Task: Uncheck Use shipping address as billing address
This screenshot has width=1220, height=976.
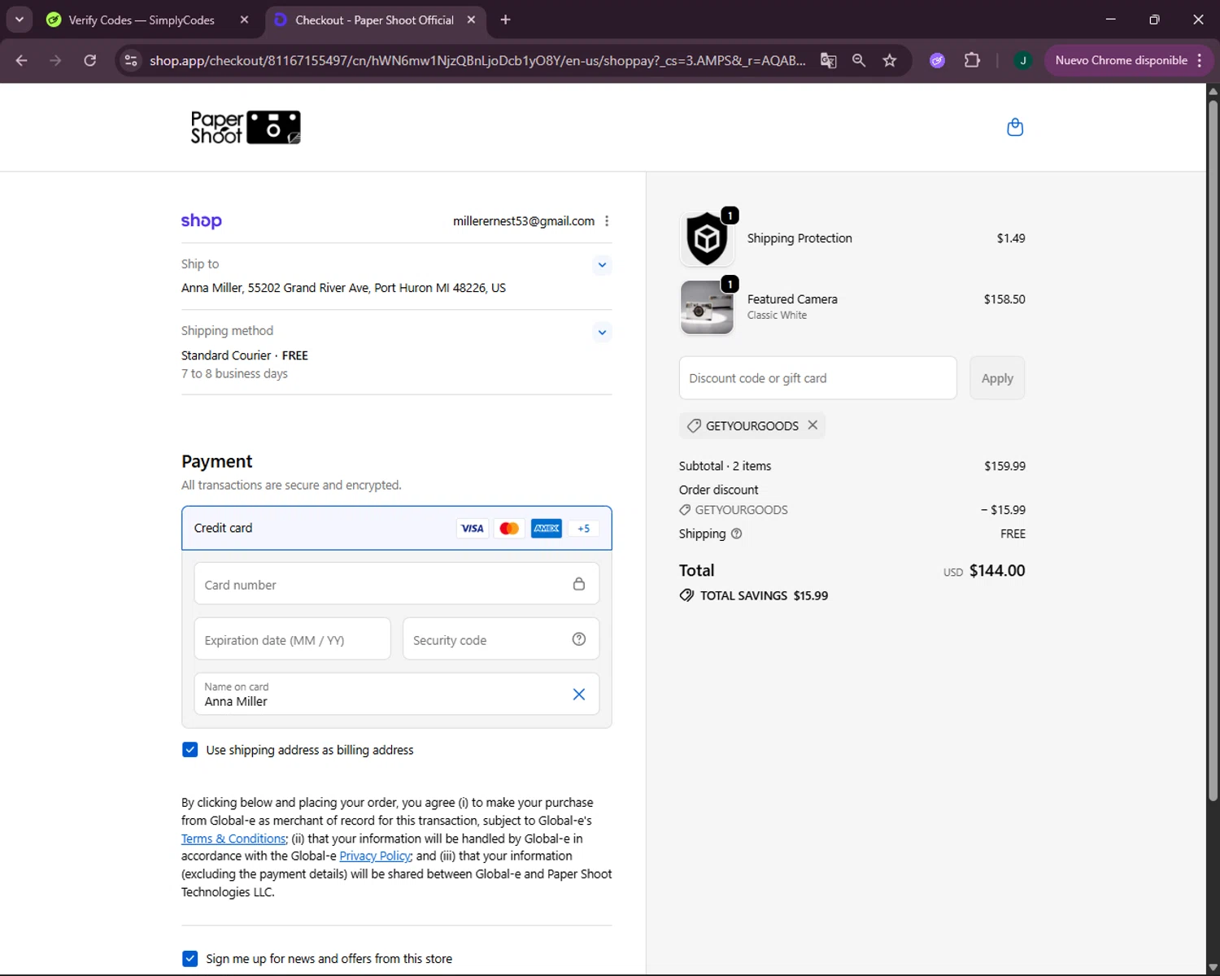Action: click(x=190, y=749)
